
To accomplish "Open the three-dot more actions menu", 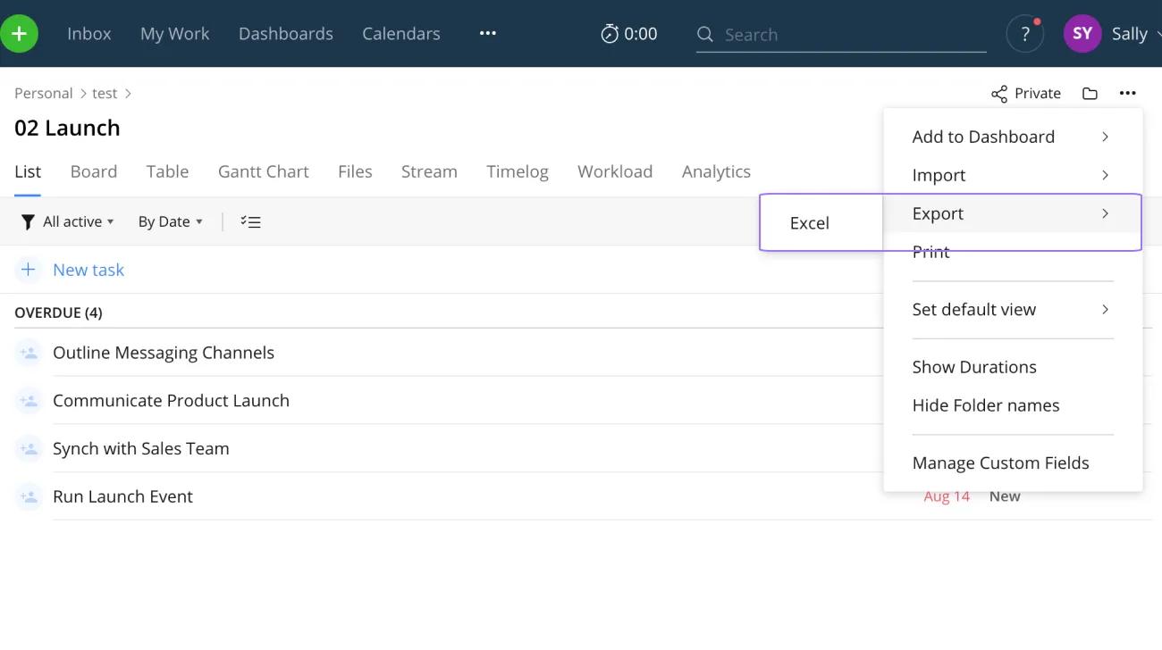I will tap(1127, 93).
